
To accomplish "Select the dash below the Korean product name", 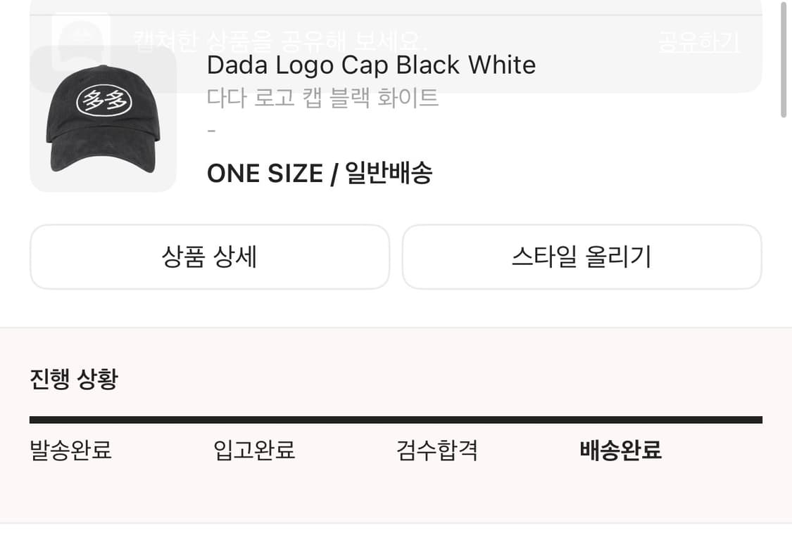I will pos(210,131).
